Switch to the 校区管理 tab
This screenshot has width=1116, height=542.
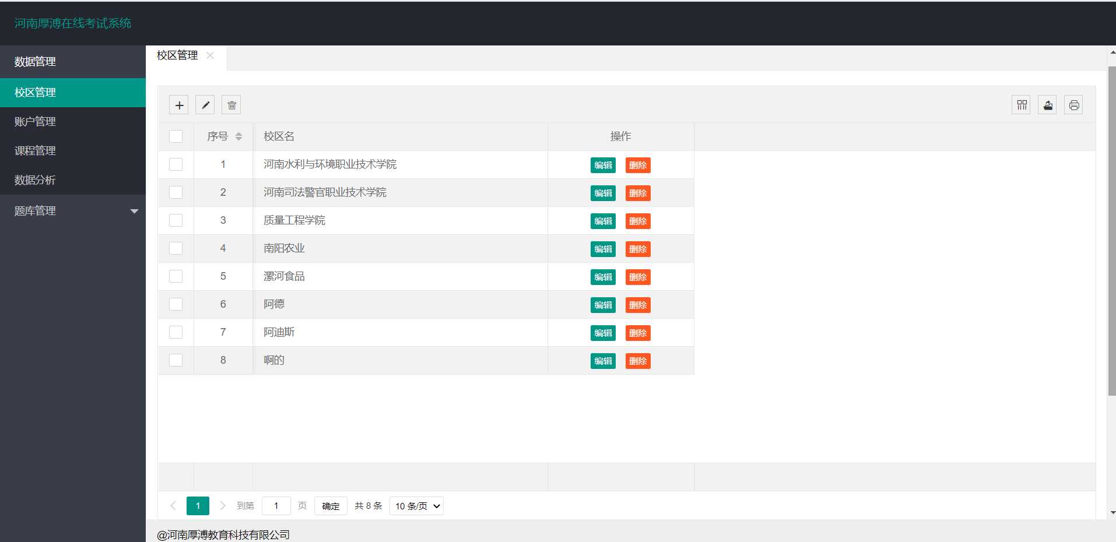pyautogui.click(x=177, y=55)
